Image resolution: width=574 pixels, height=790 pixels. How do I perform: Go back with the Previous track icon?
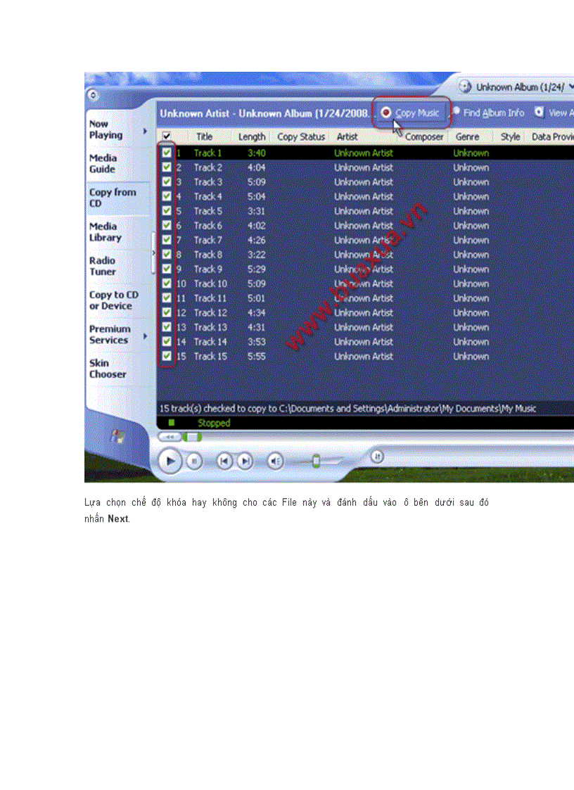[224, 461]
